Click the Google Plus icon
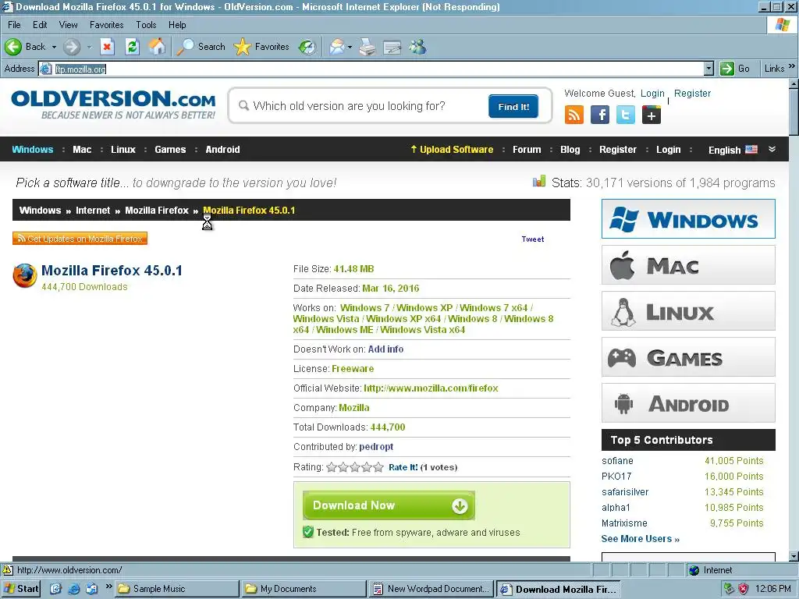Viewport: 799px width, 599px height. (652, 115)
